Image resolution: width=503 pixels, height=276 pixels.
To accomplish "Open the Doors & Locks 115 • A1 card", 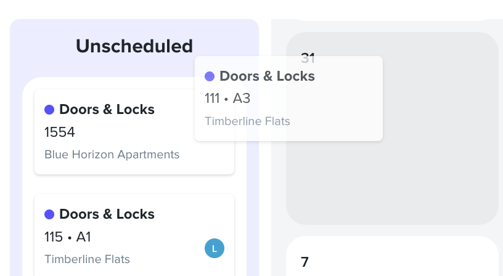I will pyautogui.click(x=134, y=235).
